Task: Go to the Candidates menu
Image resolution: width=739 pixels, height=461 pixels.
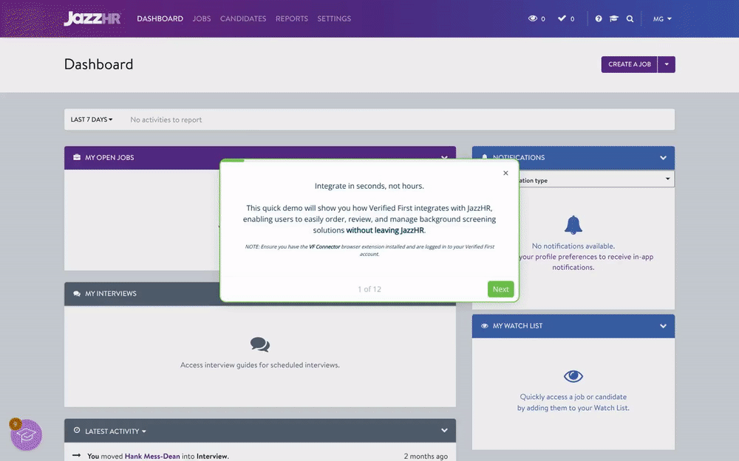Action: [243, 19]
